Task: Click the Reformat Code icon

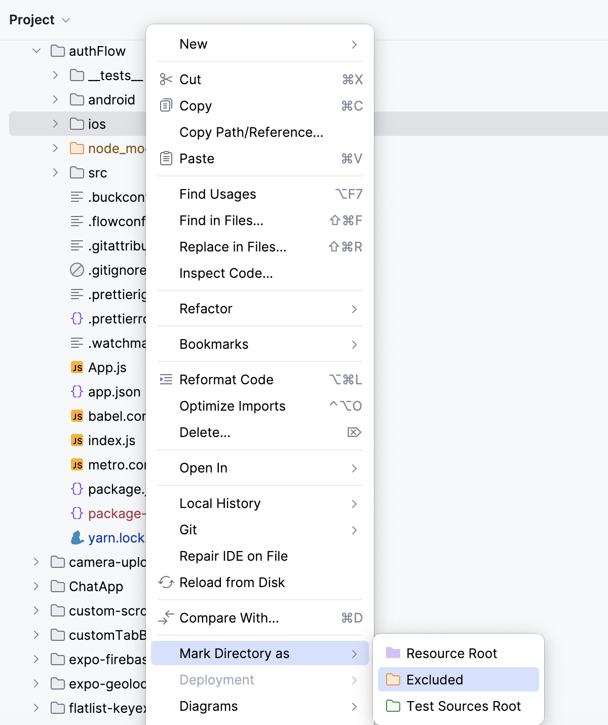Action: (165, 379)
